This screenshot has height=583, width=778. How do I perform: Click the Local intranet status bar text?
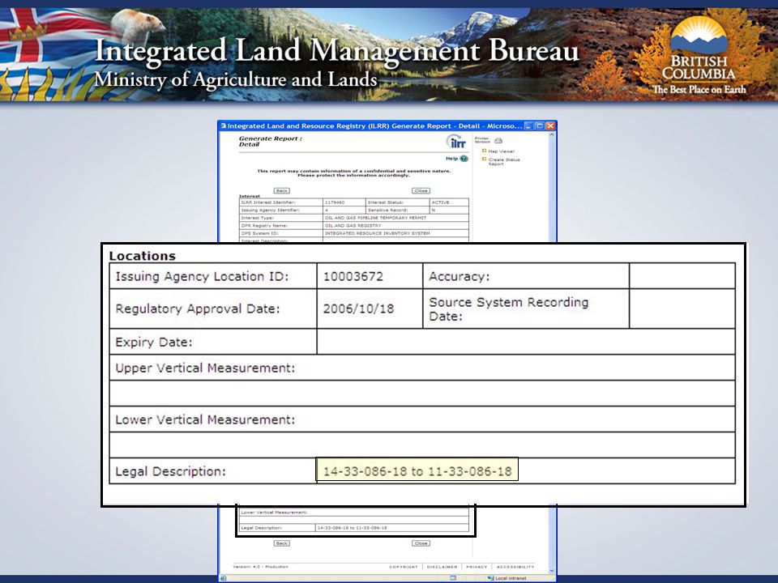tap(511, 578)
